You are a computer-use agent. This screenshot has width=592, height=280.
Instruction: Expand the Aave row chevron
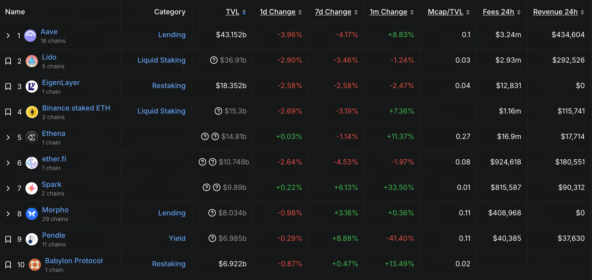pyautogui.click(x=8, y=36)
